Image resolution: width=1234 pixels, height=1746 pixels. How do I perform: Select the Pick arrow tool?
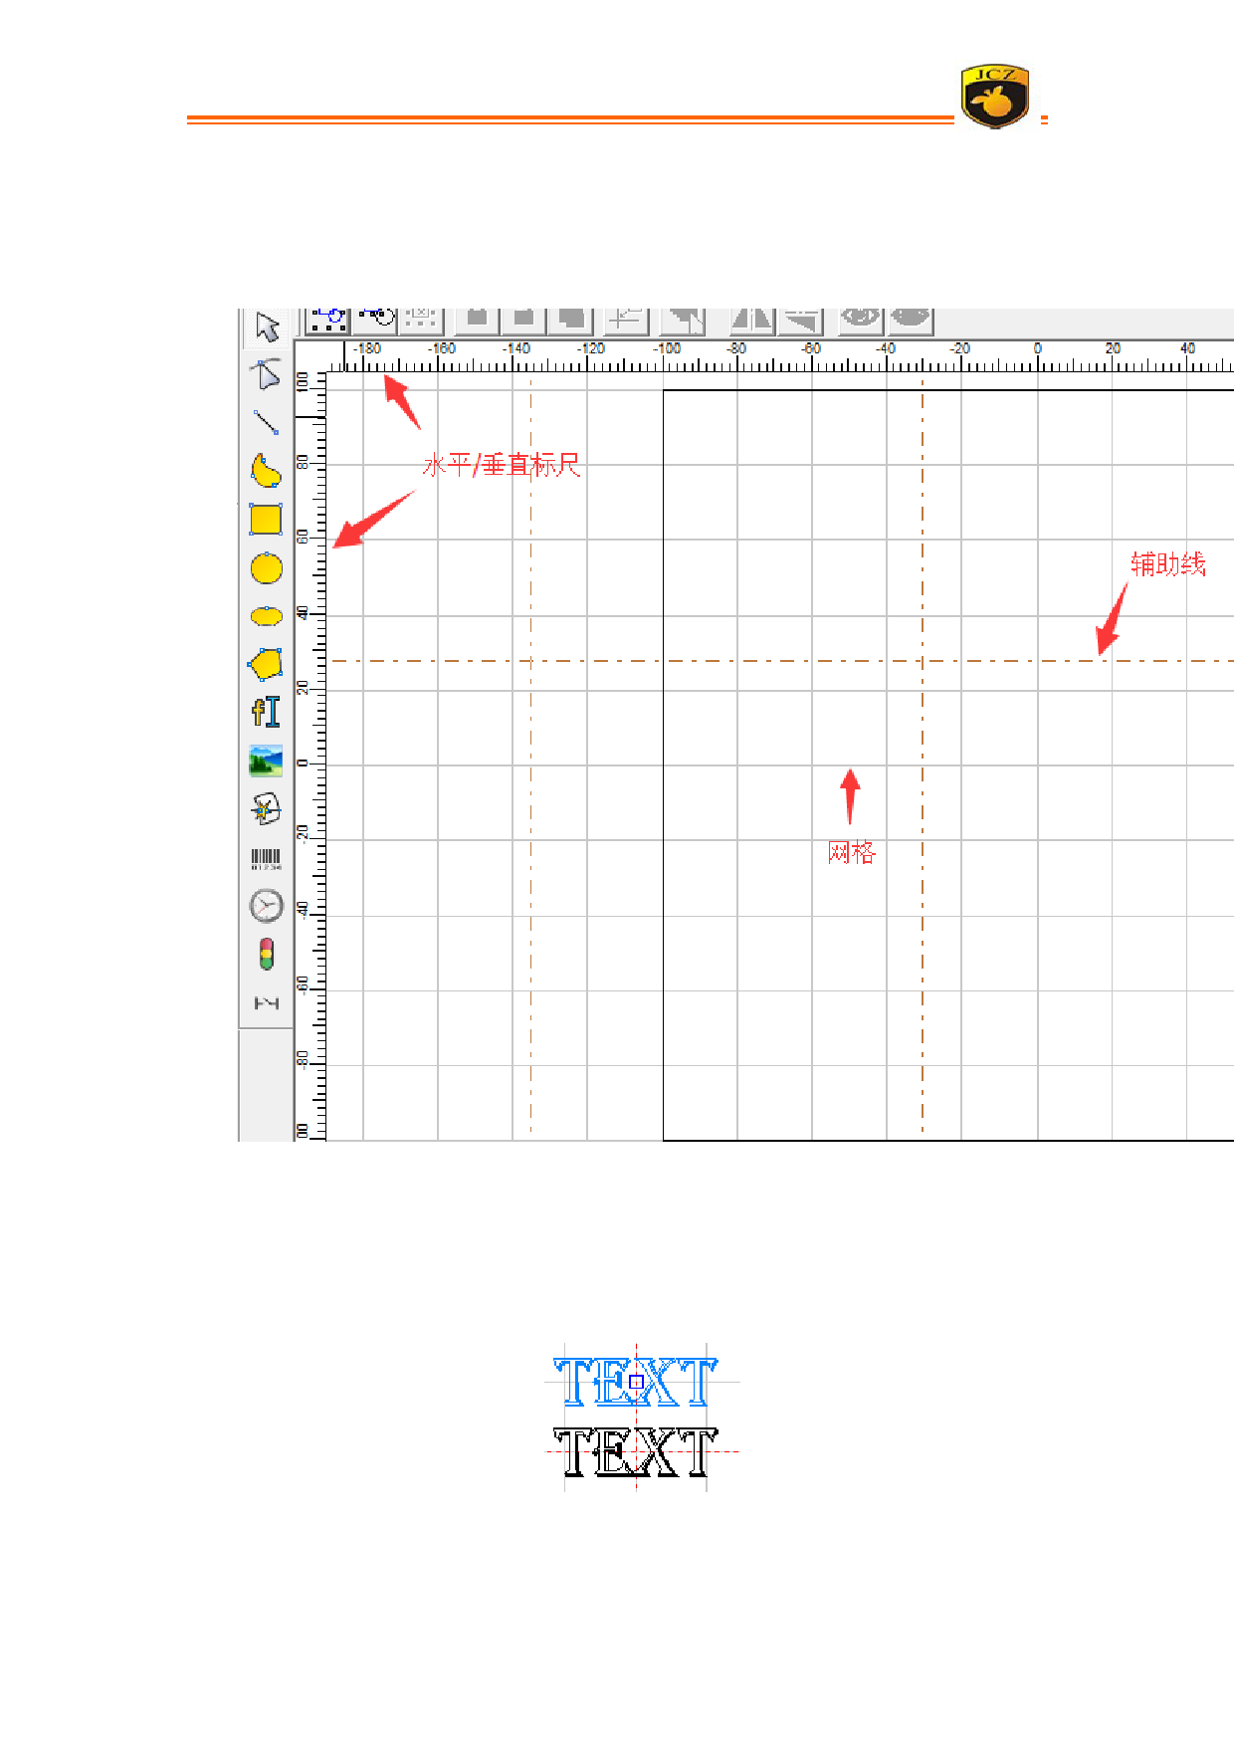pyautogui.click(x=267, y=327)
